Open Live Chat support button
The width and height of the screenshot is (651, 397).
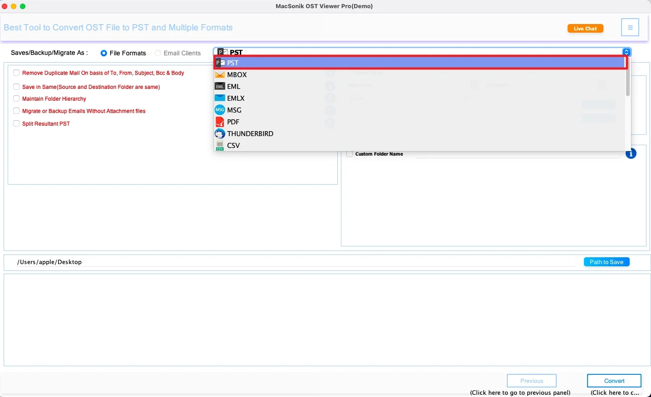(x=585, y=28)
